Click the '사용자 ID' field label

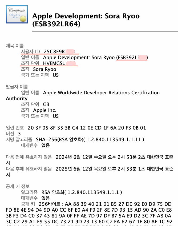(30, 51)
